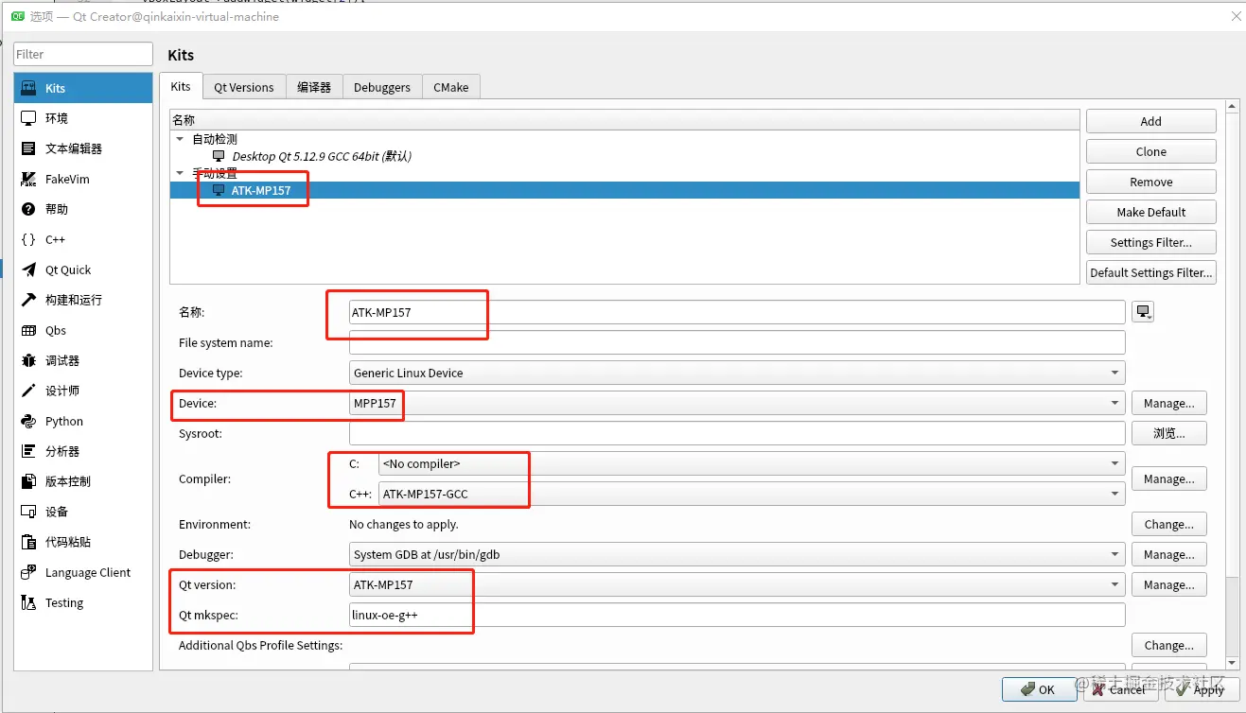Open the Device dropdown showing MPP157
Screen dimensions: 1246x713
point(737,403)
